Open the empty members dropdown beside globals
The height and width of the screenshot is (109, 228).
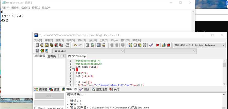(x=160, y=51)
